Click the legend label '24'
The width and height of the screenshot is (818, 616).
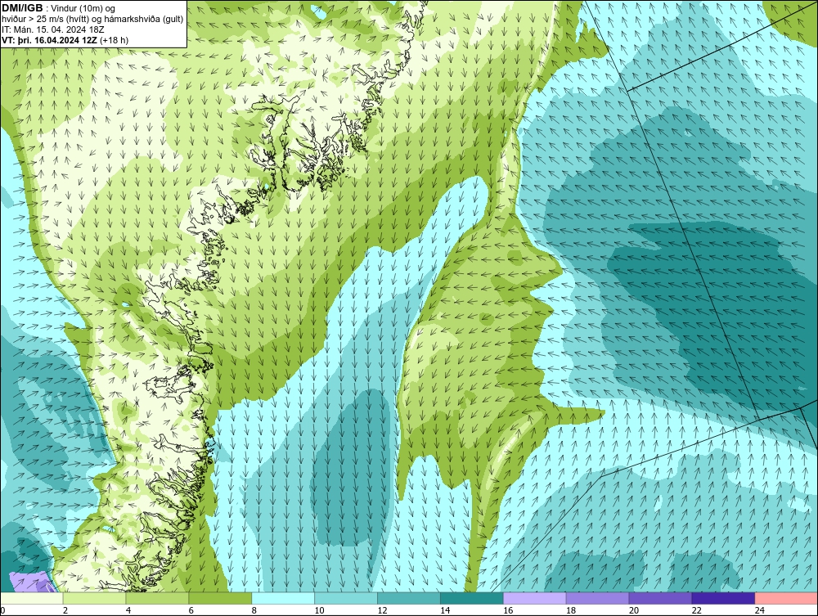[x=760, y=610]
